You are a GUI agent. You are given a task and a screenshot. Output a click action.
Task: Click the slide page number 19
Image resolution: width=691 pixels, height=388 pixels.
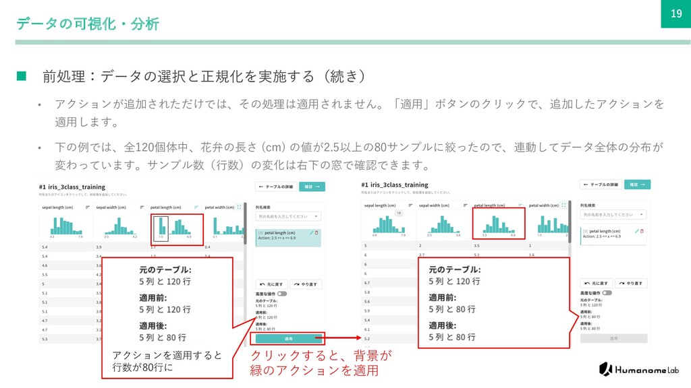click(x=676, y=13)
